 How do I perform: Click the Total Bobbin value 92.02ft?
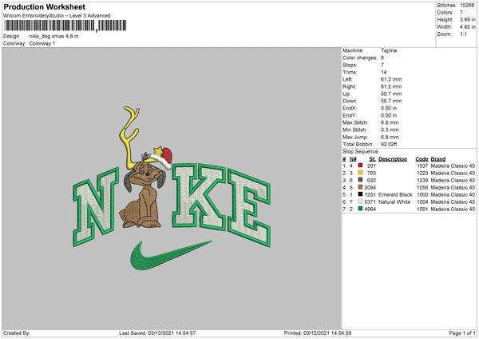(x=389, y=145)
